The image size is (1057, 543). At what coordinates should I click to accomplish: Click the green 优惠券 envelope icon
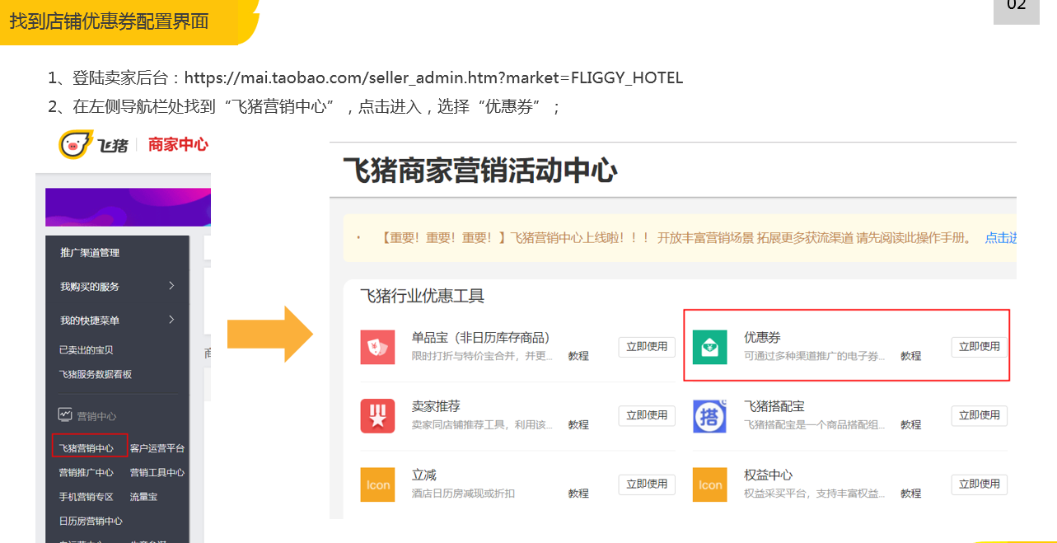tap(709, 347)
